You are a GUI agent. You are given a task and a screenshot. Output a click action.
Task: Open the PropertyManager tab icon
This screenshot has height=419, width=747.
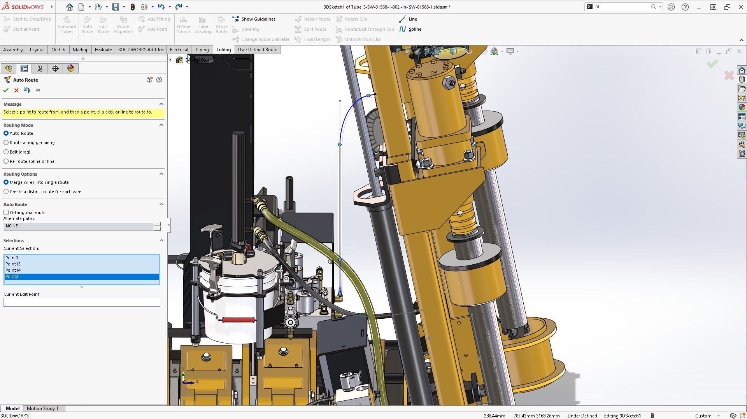[24, 68]
